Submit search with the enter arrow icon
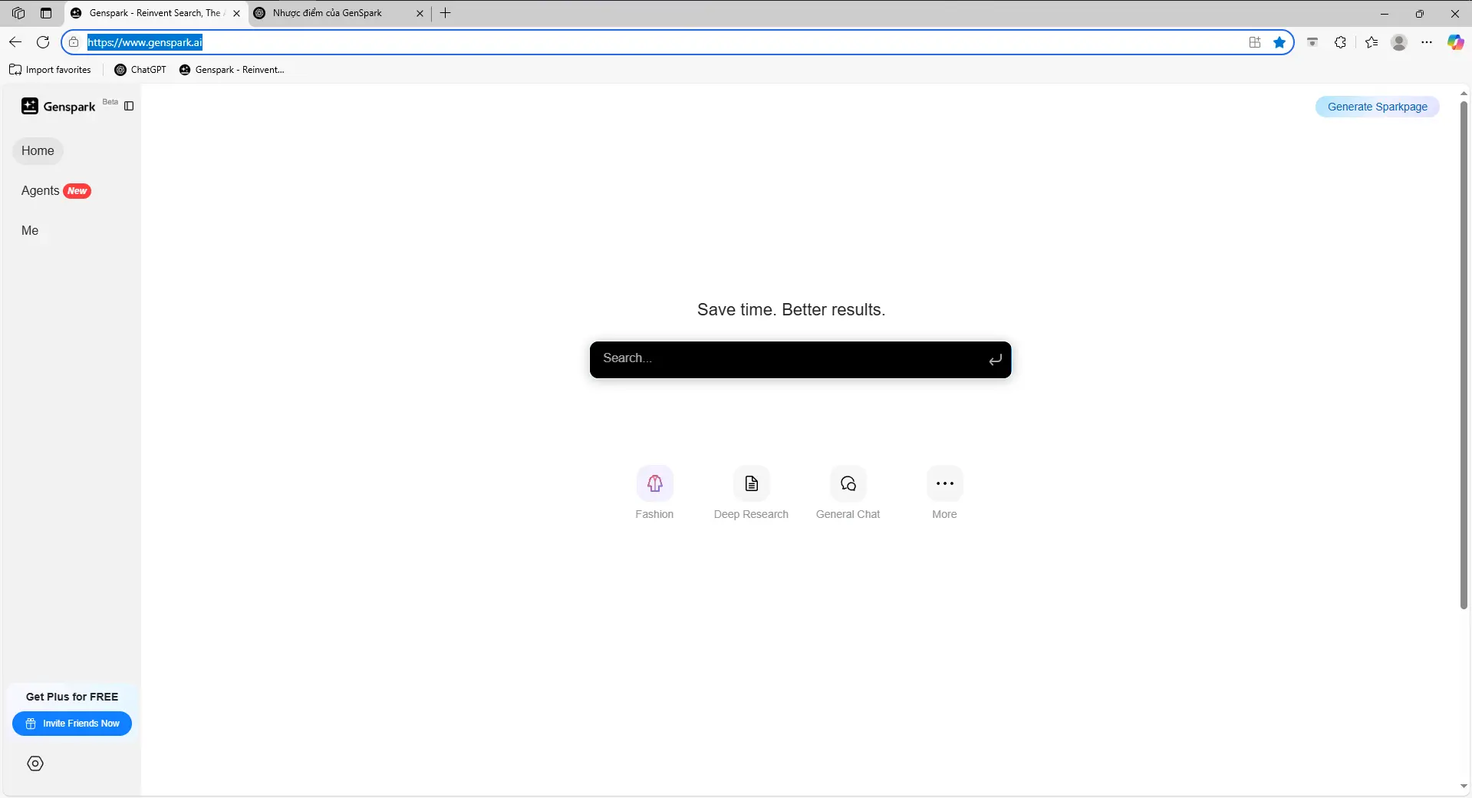 (x=995, y=359)
